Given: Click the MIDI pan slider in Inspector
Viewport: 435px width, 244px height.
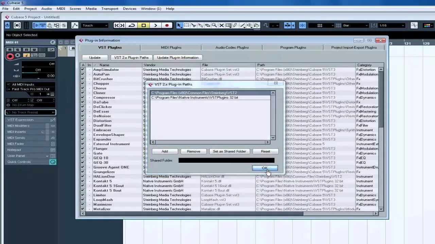Looking at the screenshot, I should (x=38, y=70).
